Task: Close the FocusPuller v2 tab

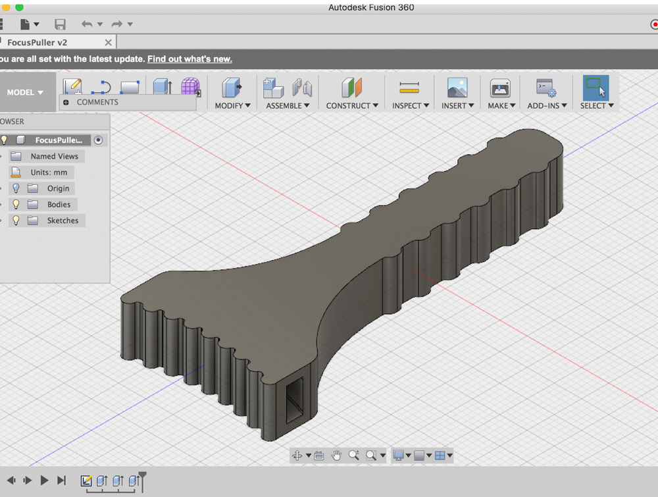Action: point(109,42)
